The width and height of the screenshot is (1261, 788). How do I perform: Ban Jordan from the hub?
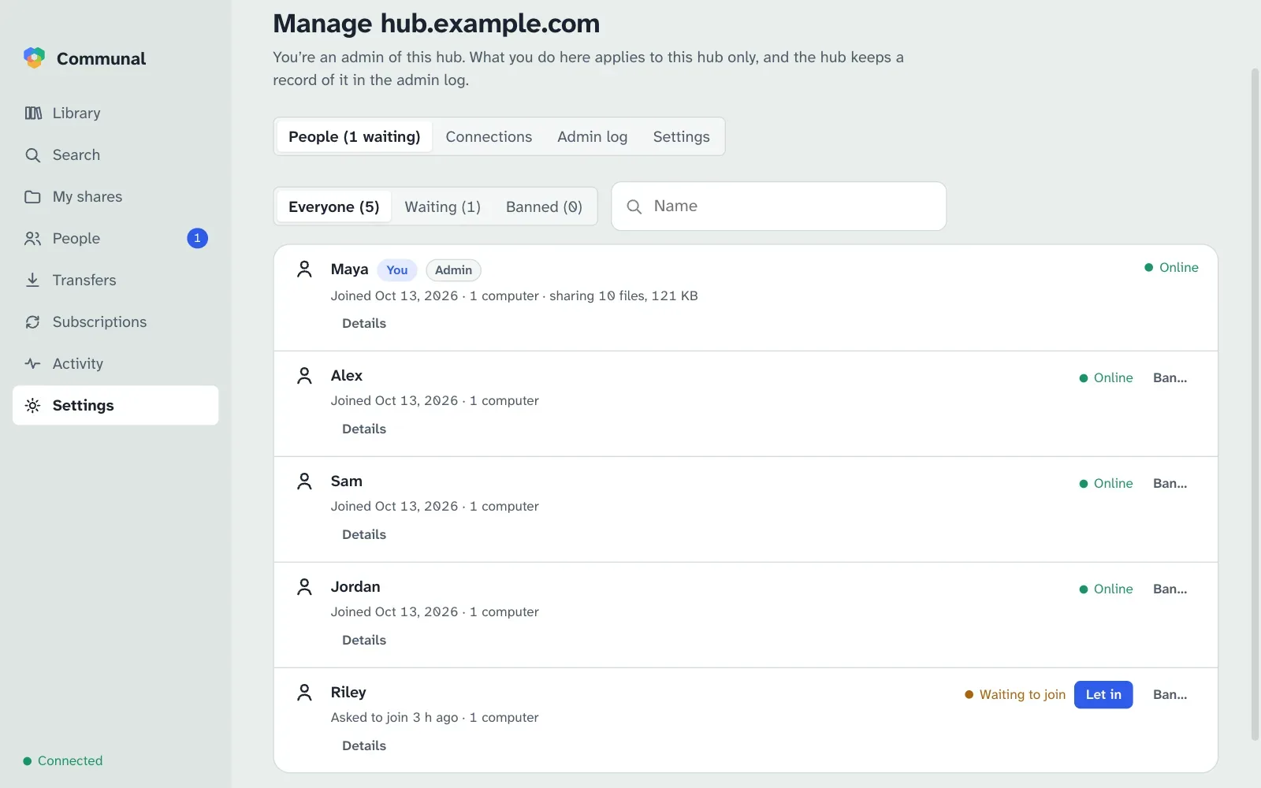point(1170,589)
